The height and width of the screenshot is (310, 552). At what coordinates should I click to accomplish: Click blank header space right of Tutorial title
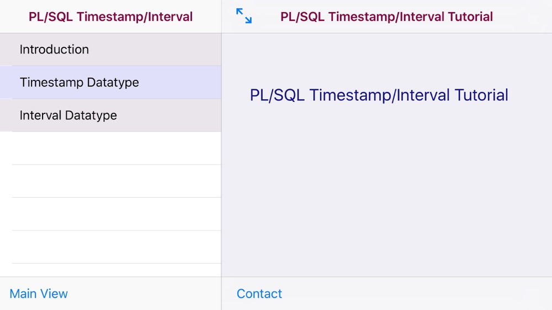[523, 17]
